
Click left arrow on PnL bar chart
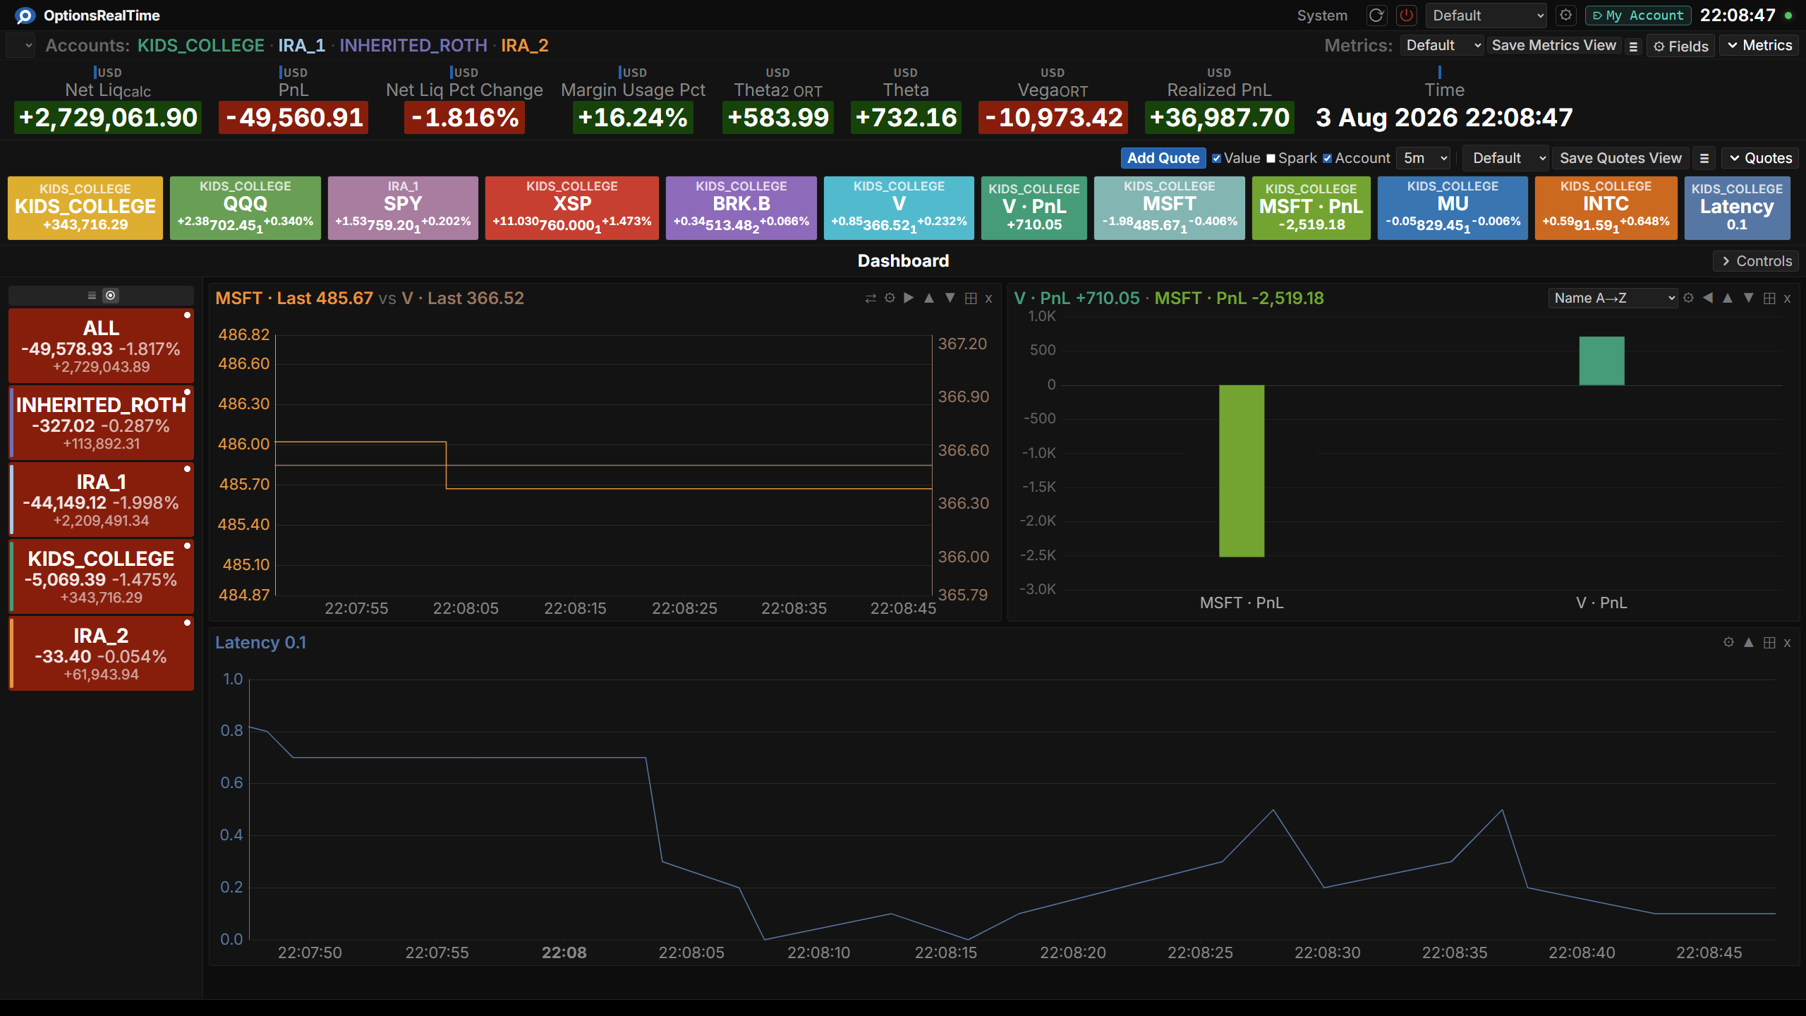(1707, 298)
